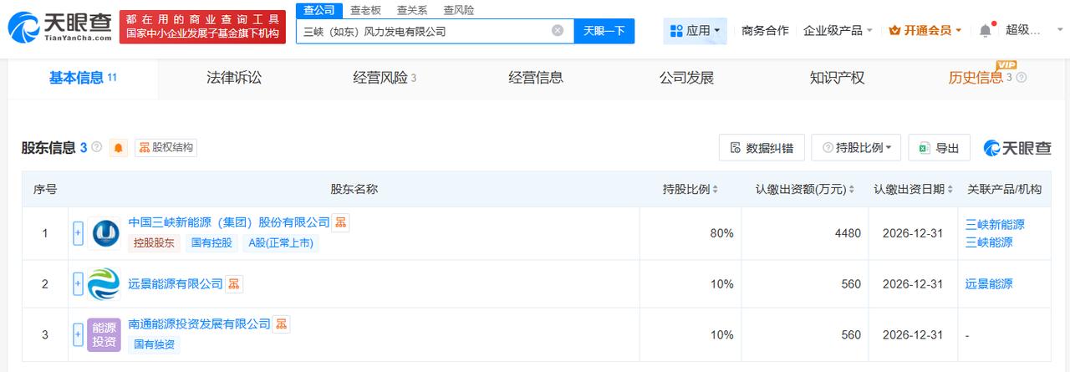Click the 国有控股 tag
This screenshot has height=372, width=1070.
point(211,243)
